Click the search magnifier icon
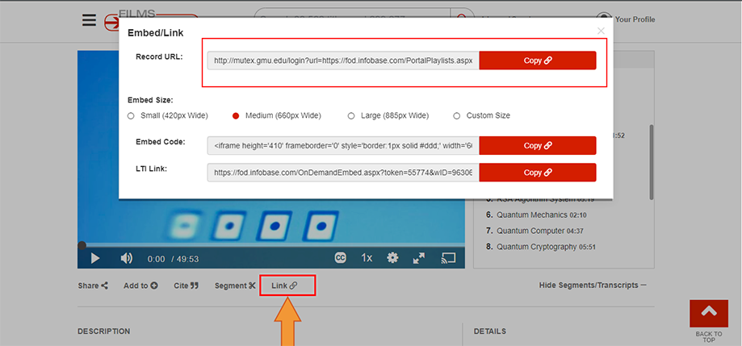 (x=463, y=19)
